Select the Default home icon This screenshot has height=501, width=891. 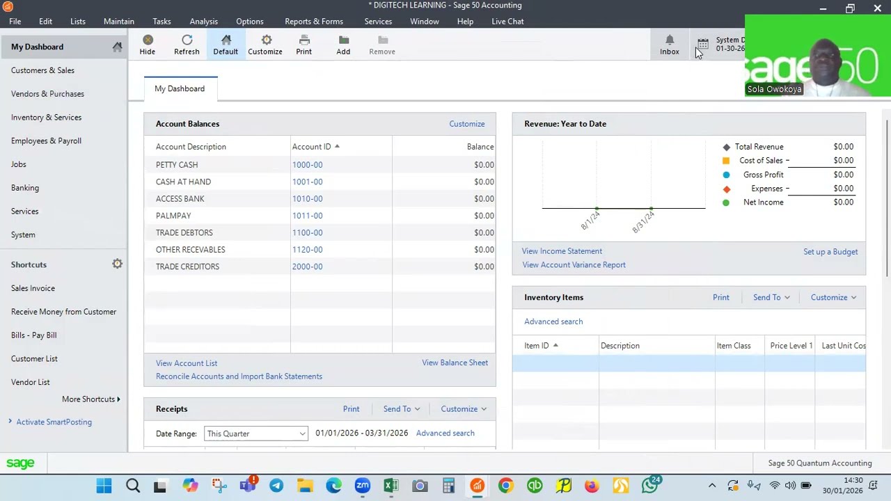pyautogui.click(x=226, y=40)
